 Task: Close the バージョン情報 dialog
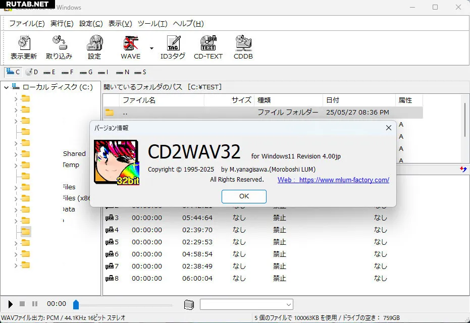389,128
